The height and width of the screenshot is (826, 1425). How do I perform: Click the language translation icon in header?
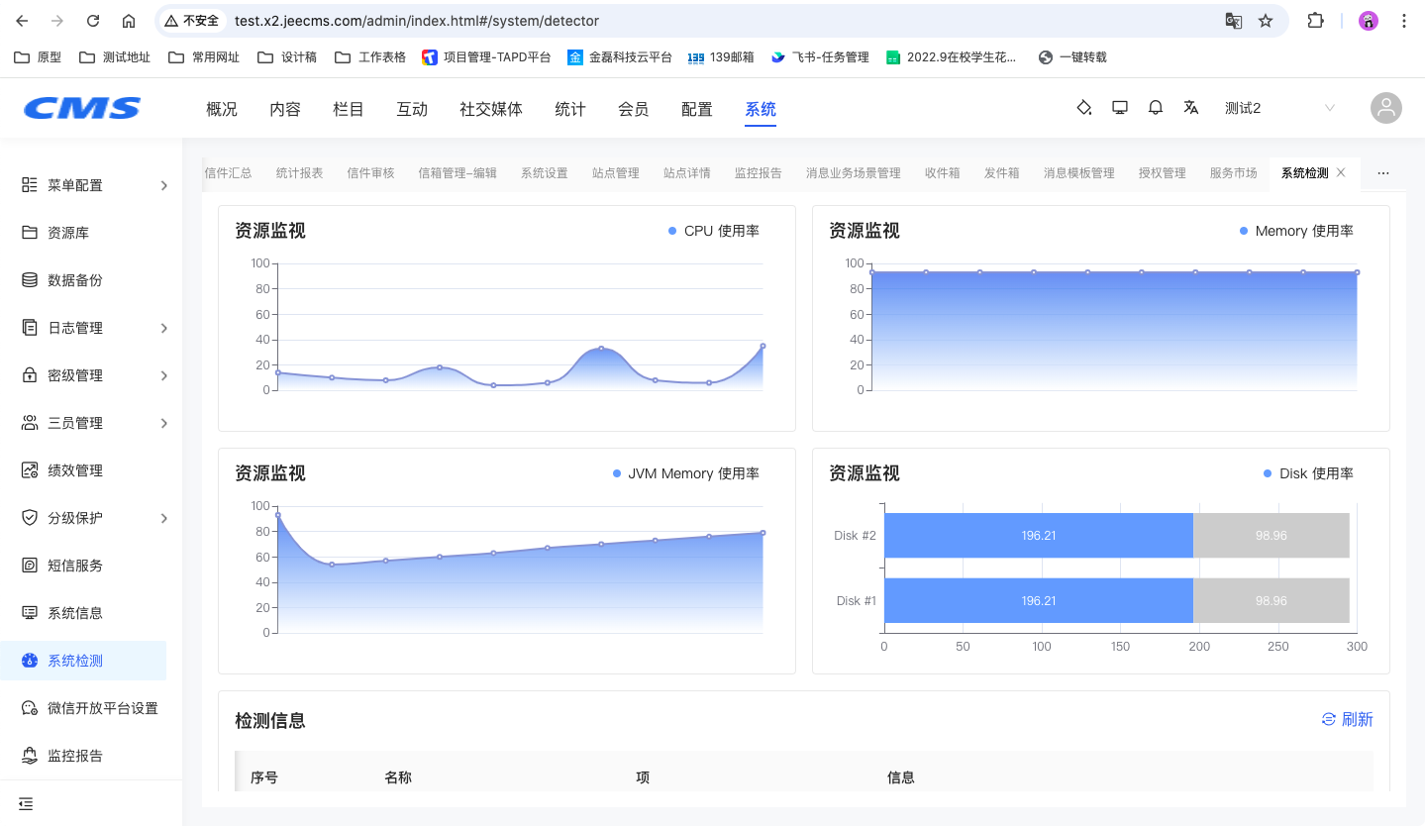point(1191,108)
